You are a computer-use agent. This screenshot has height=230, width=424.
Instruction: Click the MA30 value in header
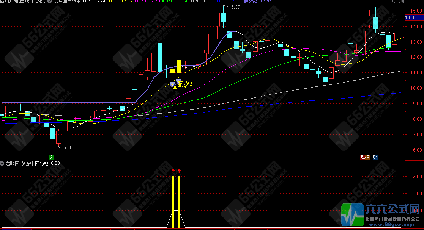pos(175,2)
